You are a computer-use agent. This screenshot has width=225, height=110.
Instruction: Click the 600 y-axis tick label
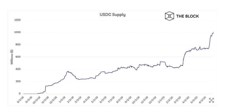point(18,57)
